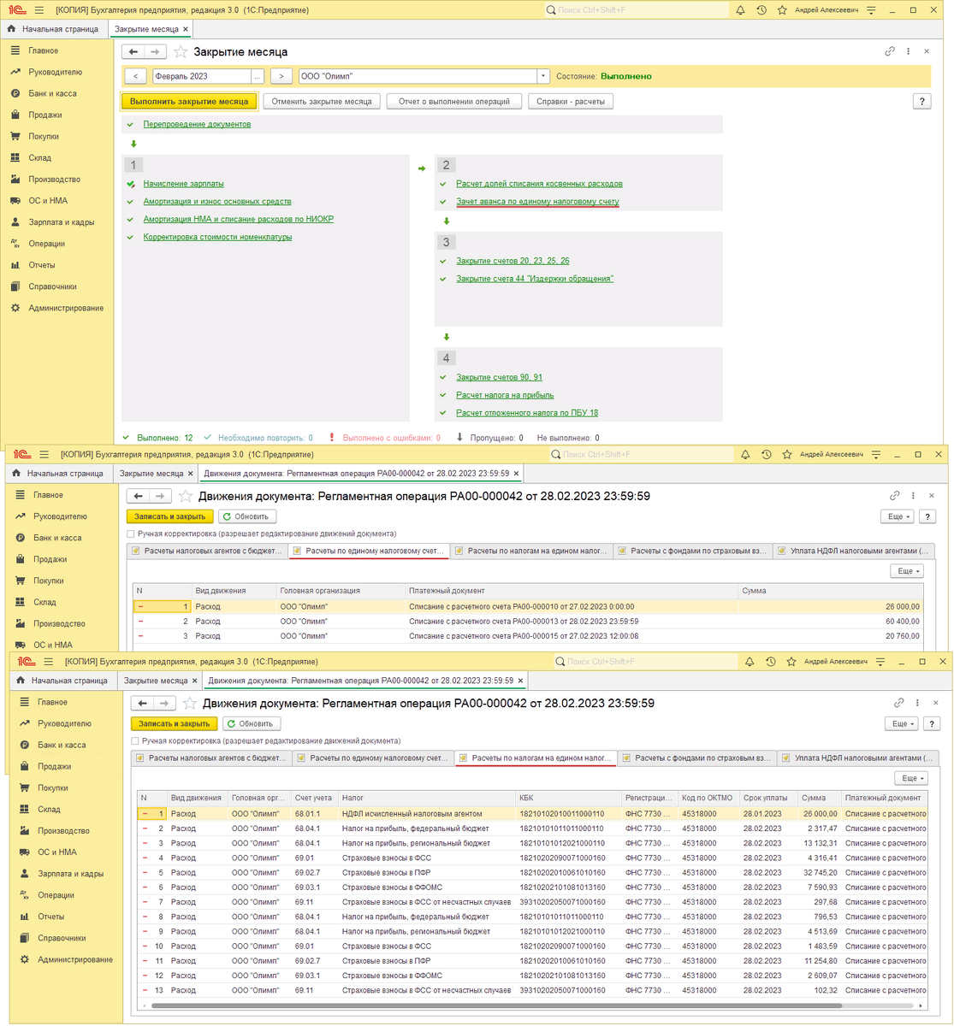Image resolution: width=954 pixels, height=1026 pixels.
Task: Open Начисление зарплаты link
Action: click(183, 184)
